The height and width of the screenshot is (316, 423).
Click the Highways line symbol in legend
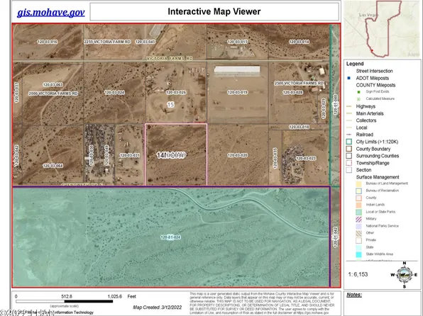pyautogui.click(x=349, y=106)
